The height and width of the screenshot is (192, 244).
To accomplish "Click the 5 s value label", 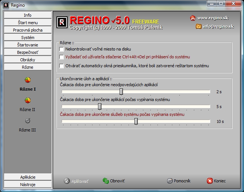I will click(219, 107).
